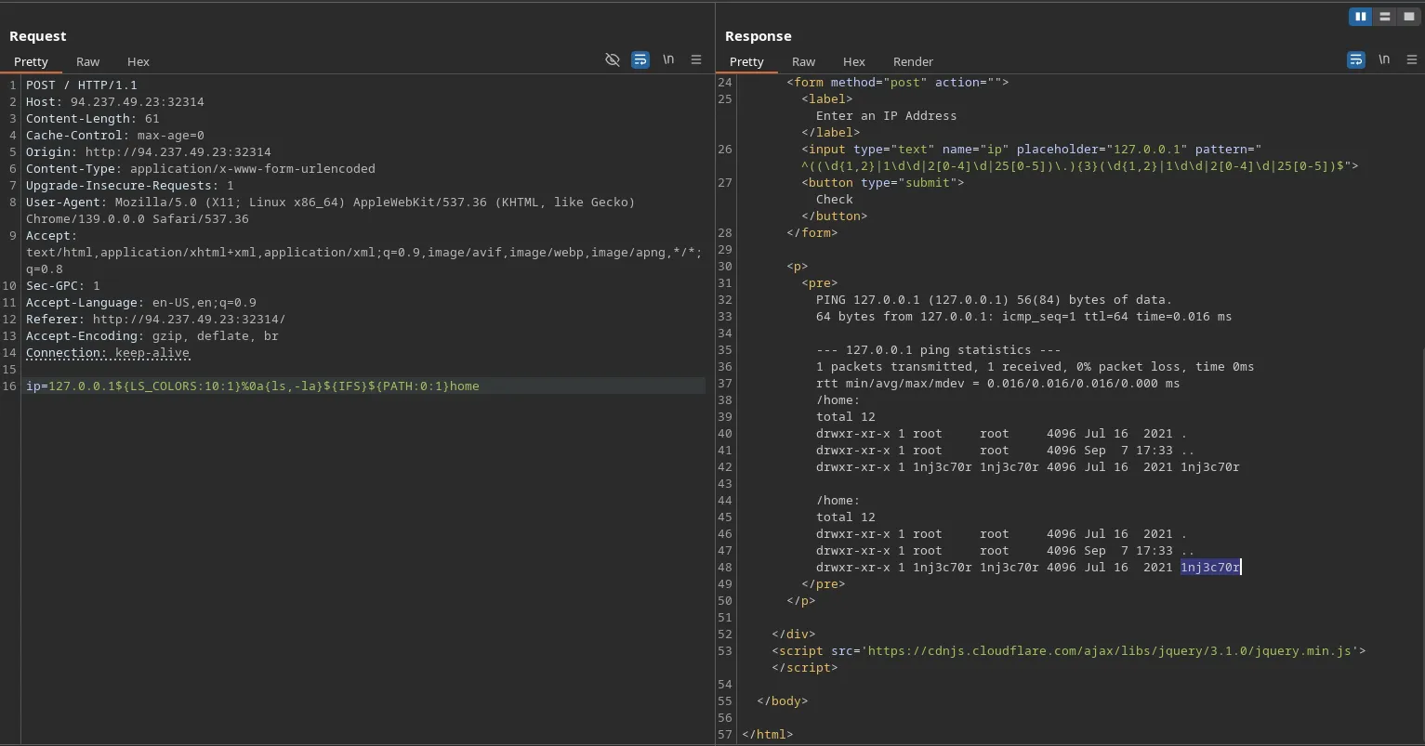Click the highlighted 1nj3c70r directory name
The image size is (1425, 746).
tap(1210, 567)
